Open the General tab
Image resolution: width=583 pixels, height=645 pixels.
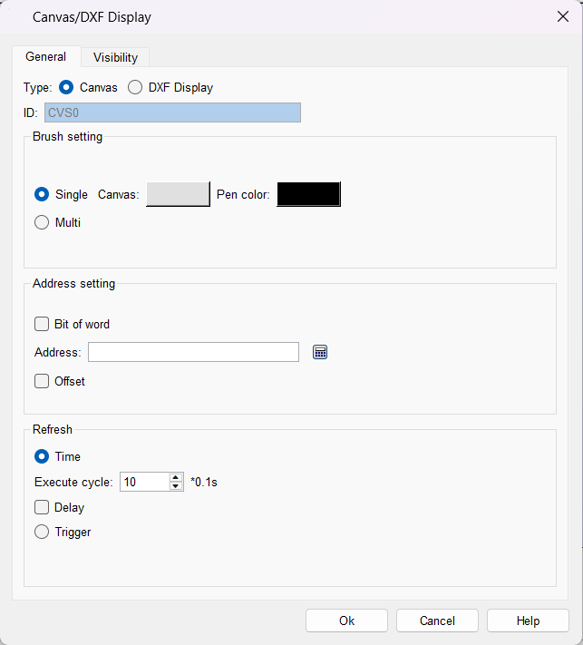click(45, 56)
